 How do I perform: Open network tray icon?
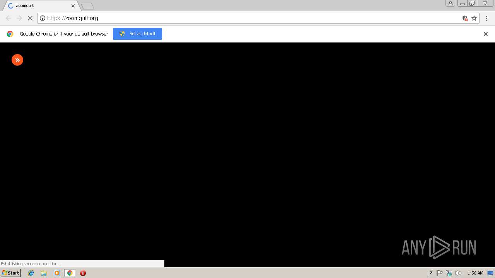(449, 273)
